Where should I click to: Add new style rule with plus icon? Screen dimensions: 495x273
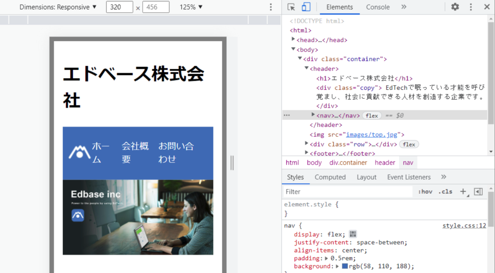[x=463, y=191]
